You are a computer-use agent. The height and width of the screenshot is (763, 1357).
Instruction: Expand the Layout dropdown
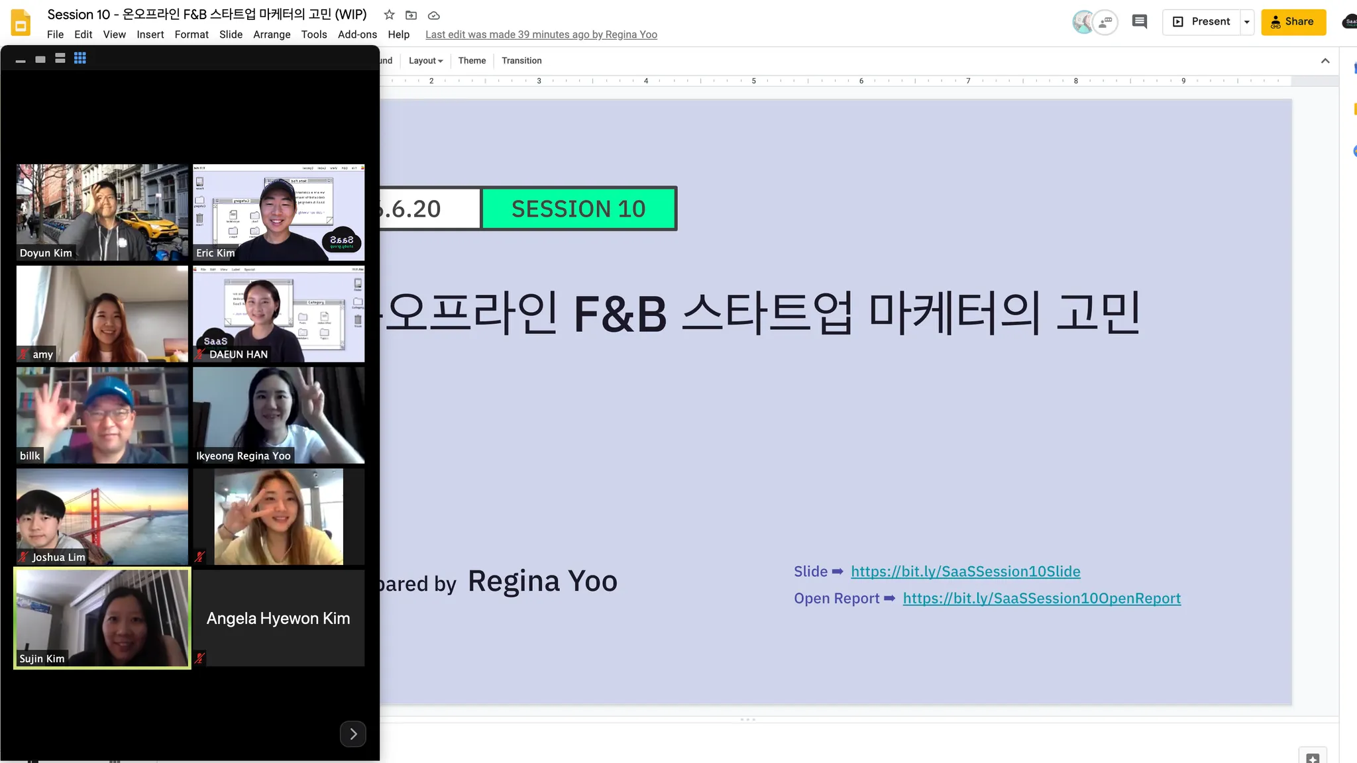(x=425, y=60)
